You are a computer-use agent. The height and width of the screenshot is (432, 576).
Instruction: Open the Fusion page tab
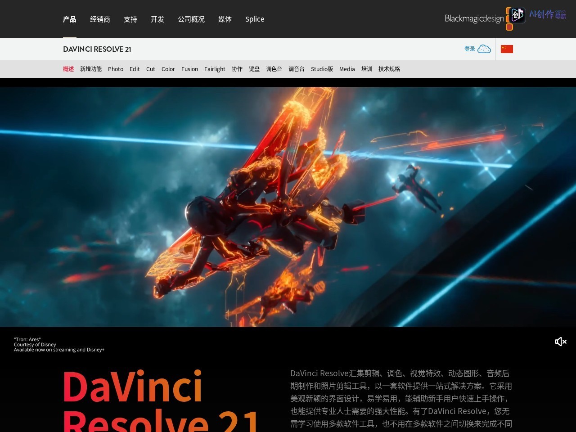coord(189,69)
